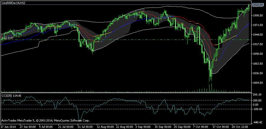Click the 25 Sep 00:00 date label

coord(182,127)
